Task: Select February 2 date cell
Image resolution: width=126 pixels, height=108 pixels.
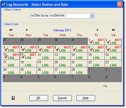Action: point(113,41)
